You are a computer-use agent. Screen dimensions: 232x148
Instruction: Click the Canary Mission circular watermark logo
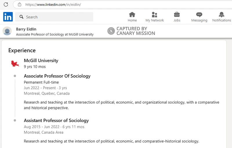pyautogui.click(x=111, y=31)
